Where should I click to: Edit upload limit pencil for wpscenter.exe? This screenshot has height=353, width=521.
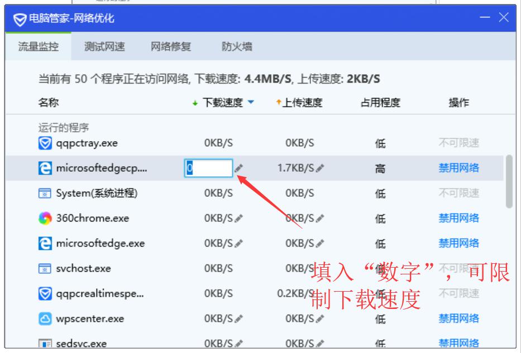(319, 319)
